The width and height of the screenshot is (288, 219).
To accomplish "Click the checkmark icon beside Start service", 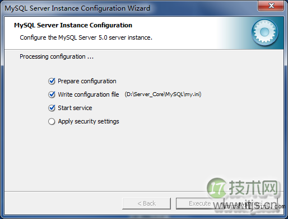I will click(x=52, y=108).
